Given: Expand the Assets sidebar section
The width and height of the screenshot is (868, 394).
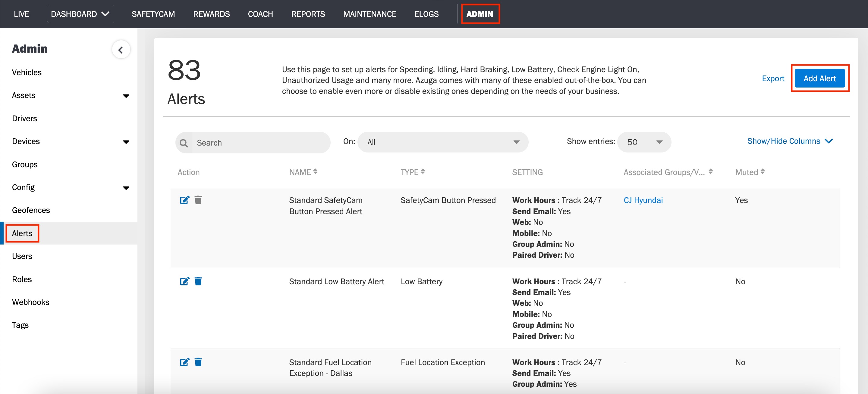Looking at the screenshot, I should pos(126,96).
